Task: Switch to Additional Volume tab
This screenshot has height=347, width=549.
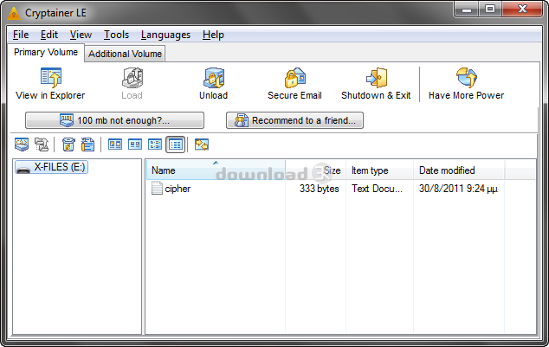Action: pyautogui.click(x=125, y=54)
